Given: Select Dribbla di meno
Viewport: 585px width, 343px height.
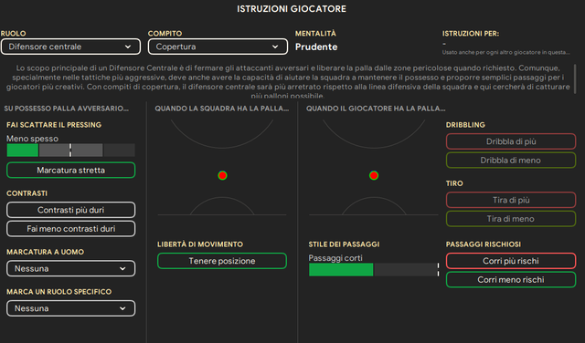Looking at the screenshot, I should pos(511,161).
